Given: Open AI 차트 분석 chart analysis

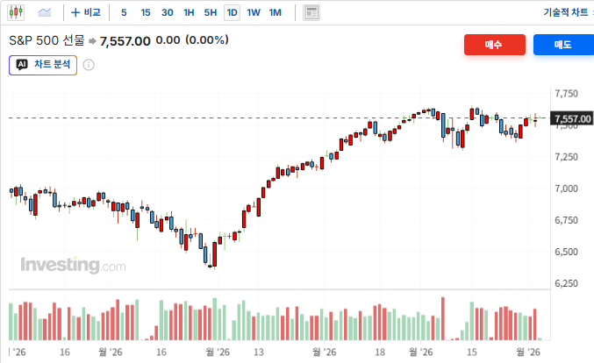Looking at the screenshot, I should [43, 65].
